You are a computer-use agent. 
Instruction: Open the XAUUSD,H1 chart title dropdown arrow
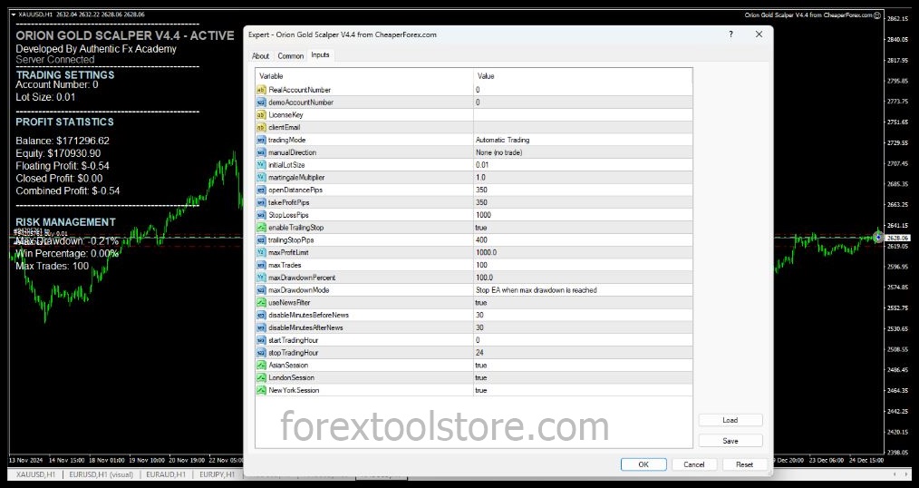[14, 15]
